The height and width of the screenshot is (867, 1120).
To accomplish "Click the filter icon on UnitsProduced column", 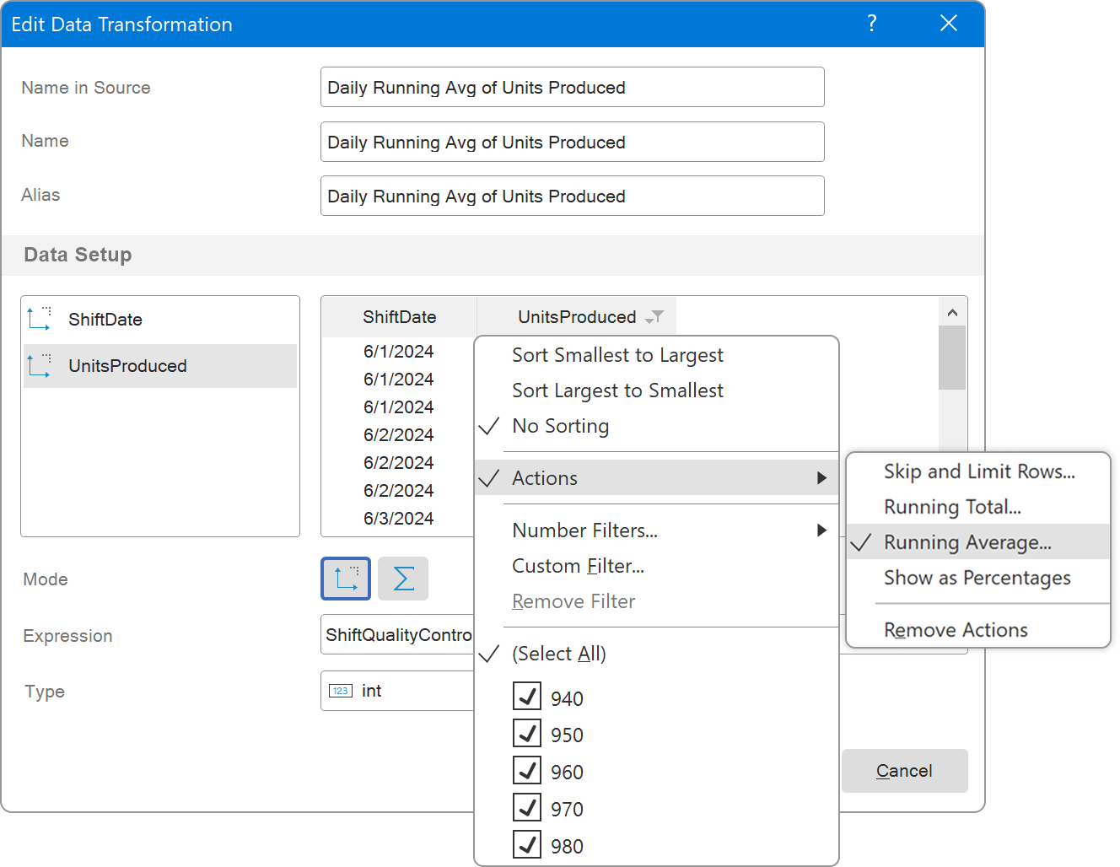I will (654, 318).
